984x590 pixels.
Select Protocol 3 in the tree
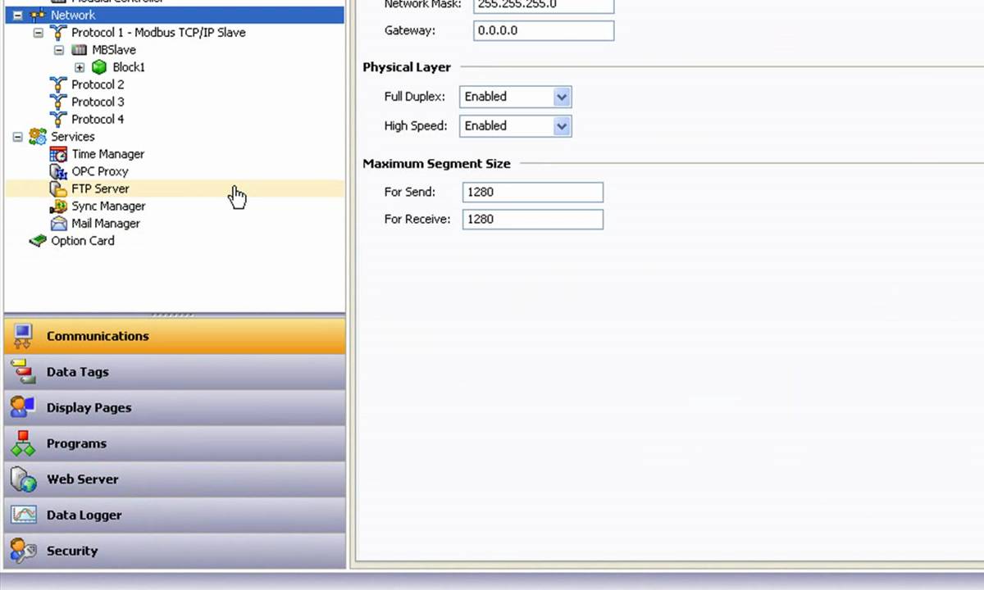click(x=98, y=102)
